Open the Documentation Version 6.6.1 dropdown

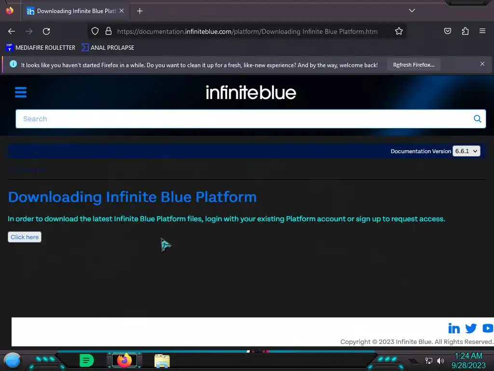pos(467,151)
